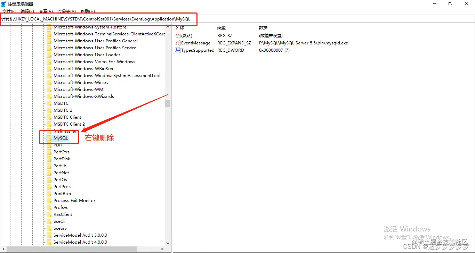The image size is (475, 253).
Task: Open the 收藏夹(A) menu
Action: coord(67,11)
